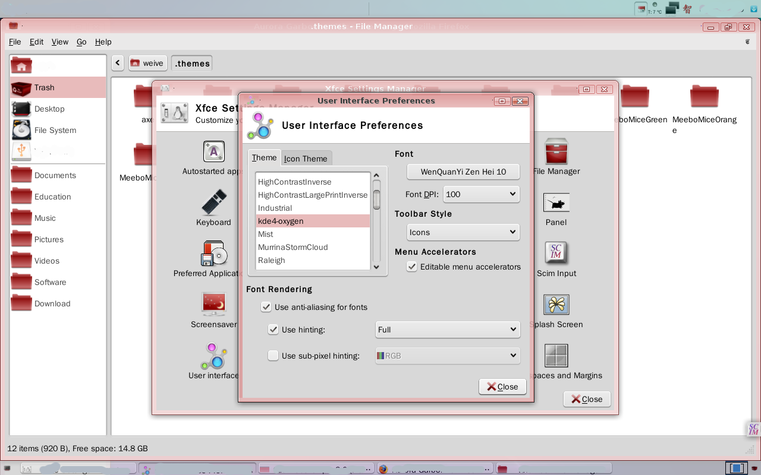Open Music folder in sidebar
Image resolution: width=761 pixels, height=475 pixels.
click(x=58, y=218)
